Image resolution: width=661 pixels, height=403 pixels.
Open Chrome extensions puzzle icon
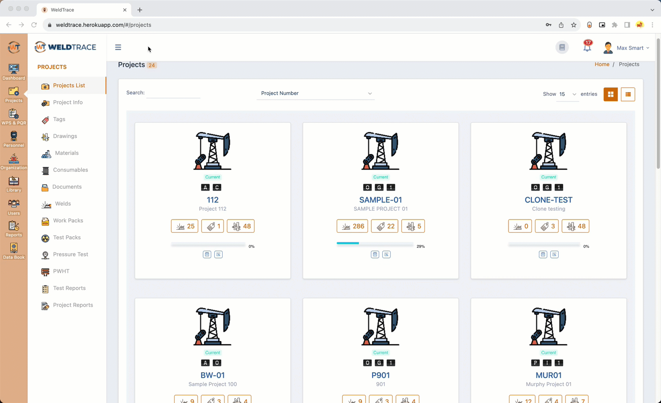pos(615,25)
